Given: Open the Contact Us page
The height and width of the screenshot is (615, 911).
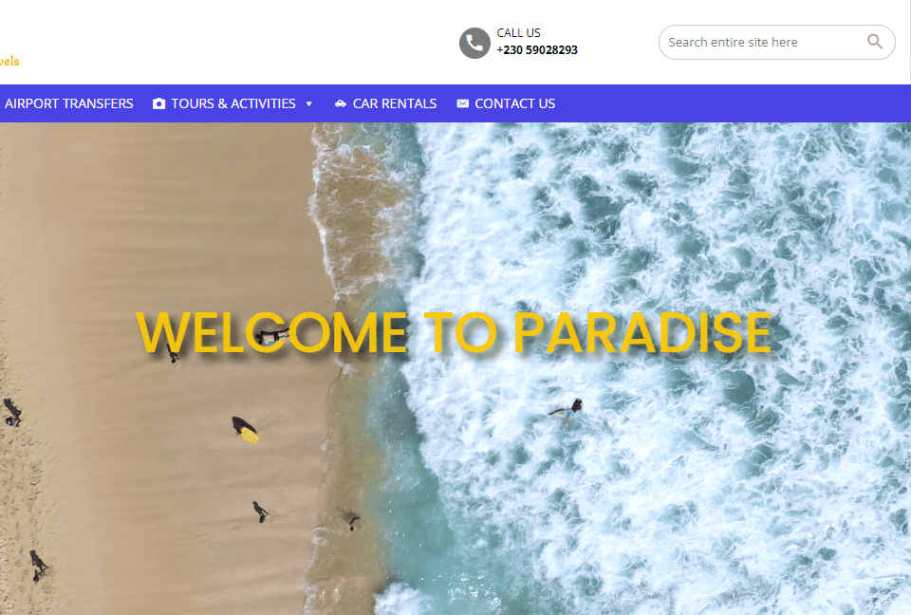Looking at the screenshot, I should [514, 103].
